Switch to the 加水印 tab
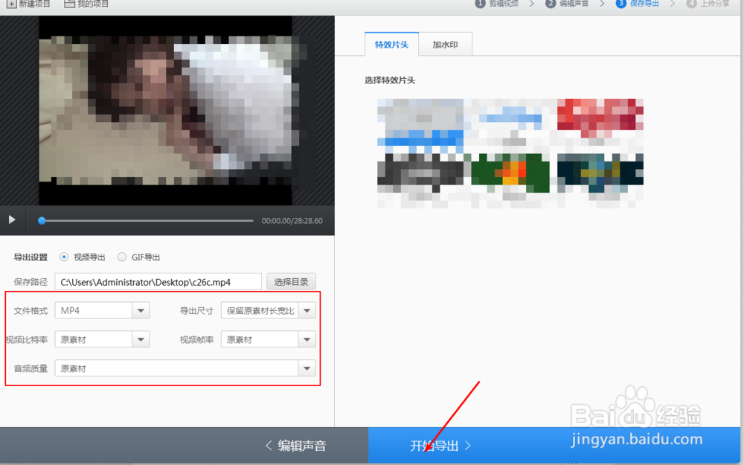This screenshot has width=744, height=465. coord(445,45)
